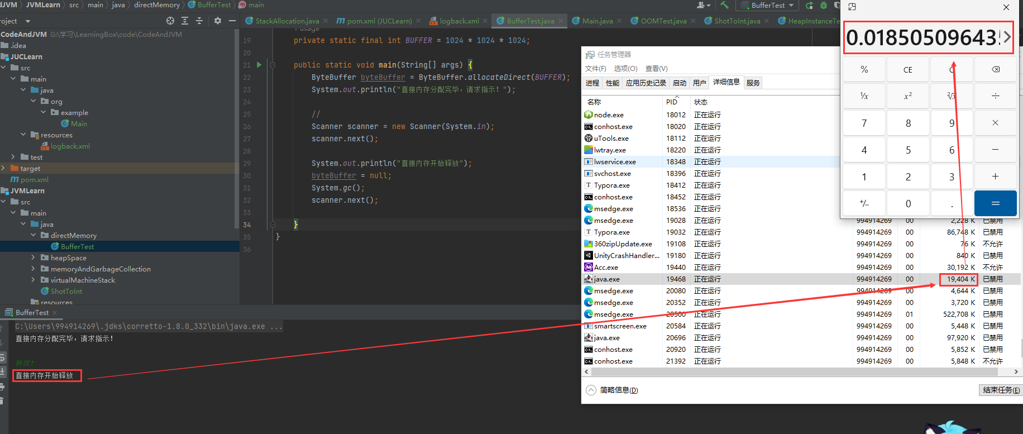The width and height of the screenshot is (1023, 434).
Task: Select BufferTest file in project tree
Action: click(x=77, y=246)
